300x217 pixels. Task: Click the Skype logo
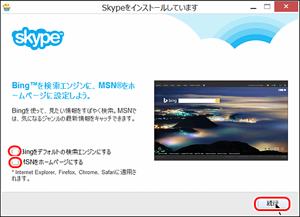coord(38,38)
